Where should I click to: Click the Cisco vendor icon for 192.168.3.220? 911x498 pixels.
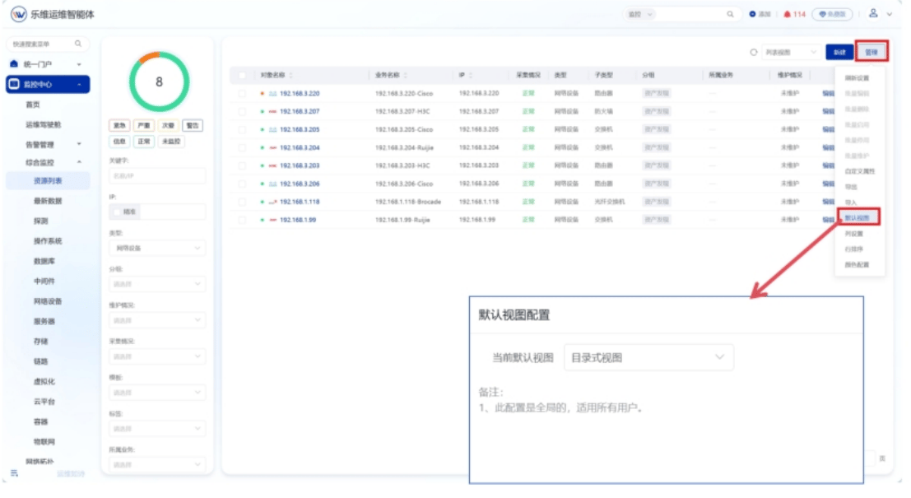coord(272,94)
